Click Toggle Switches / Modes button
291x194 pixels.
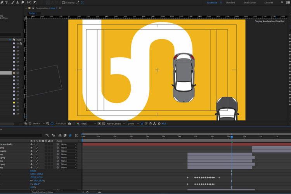(x=42, y=192)
